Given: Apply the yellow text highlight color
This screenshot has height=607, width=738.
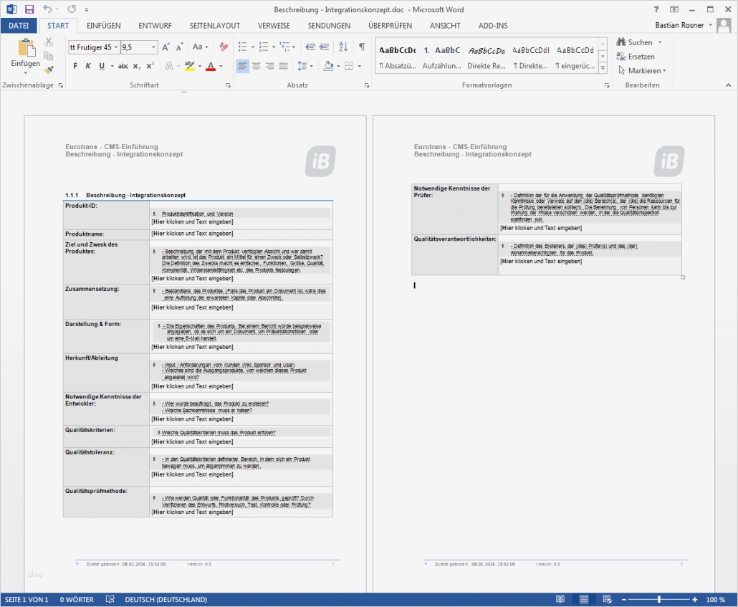Looking at the screenshot, I should [190, 67].
